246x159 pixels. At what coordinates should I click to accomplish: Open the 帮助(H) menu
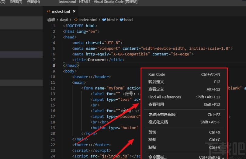click(x=33, y=2)
